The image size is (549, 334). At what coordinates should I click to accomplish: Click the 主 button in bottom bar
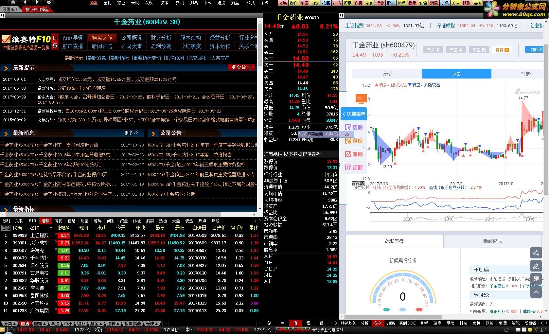pyautogui.click(x=282, y=323)
